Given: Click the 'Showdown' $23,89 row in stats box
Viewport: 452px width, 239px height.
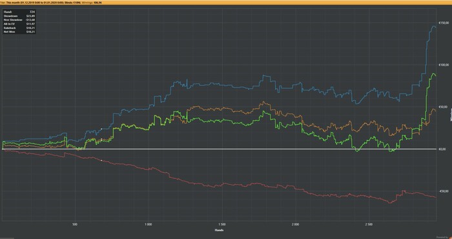Looking at the screenshot, I should 19,16.
